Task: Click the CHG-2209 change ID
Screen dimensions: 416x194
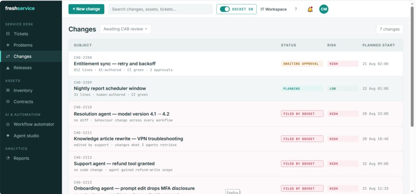Action: pos(83,82)
